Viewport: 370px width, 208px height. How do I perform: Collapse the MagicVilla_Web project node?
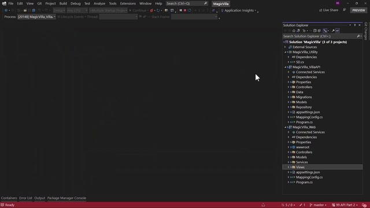click(x=285, y=127)
